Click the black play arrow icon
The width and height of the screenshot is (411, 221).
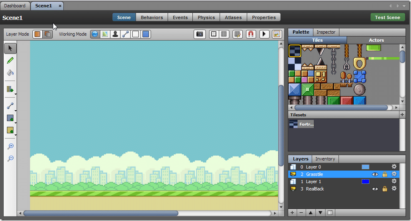264,34
